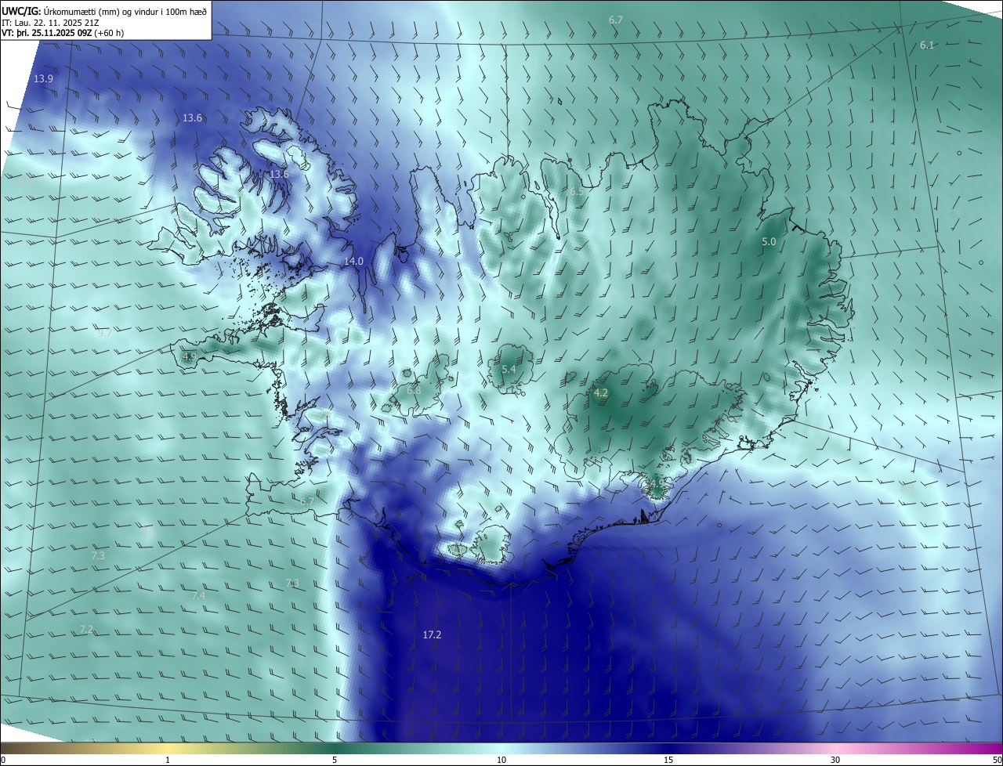This screenshot has height=766, width=1003.
Task: Click the 1 tick on the color scale
Action: (x=168, y=760)
